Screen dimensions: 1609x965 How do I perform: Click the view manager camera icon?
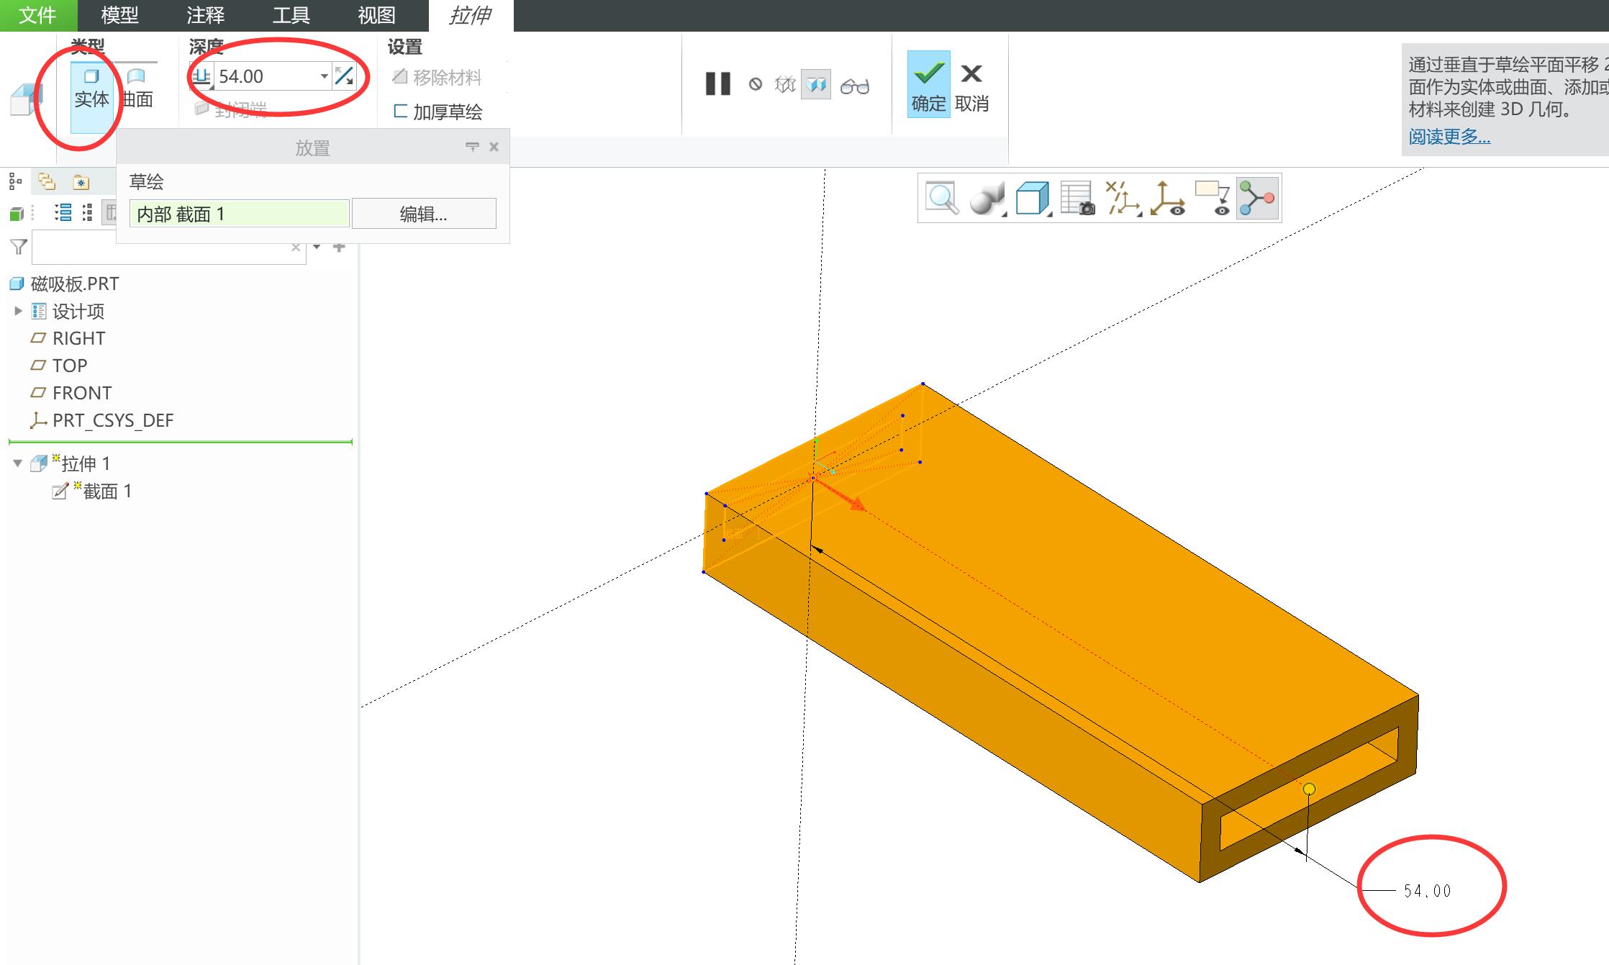click(x=1078, y=198)
